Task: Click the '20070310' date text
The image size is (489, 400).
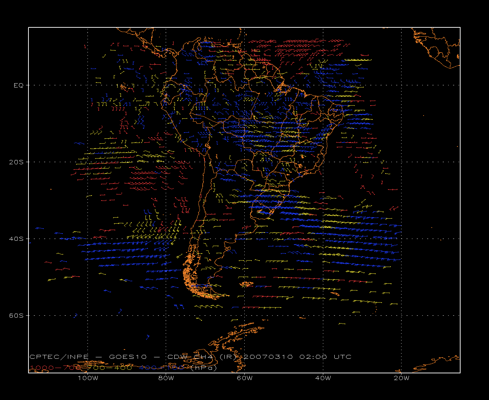Action: pos(268,357)
